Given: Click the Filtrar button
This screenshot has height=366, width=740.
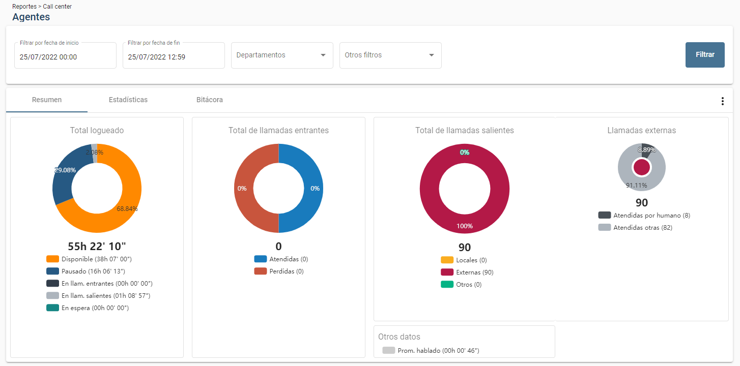Looking at the screenshot, I should 705,55.
